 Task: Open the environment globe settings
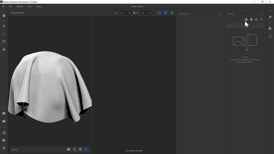80,149
